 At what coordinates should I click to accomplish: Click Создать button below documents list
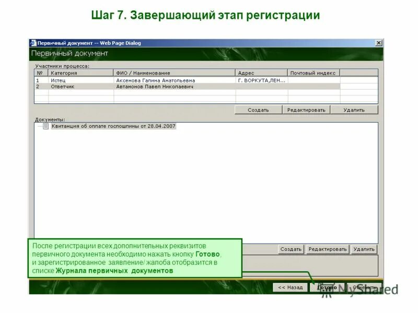pyautogui.click(x=291, y=249)
